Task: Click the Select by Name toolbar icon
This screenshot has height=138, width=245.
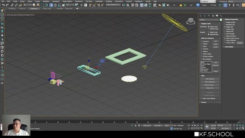Action: [38, 5]
